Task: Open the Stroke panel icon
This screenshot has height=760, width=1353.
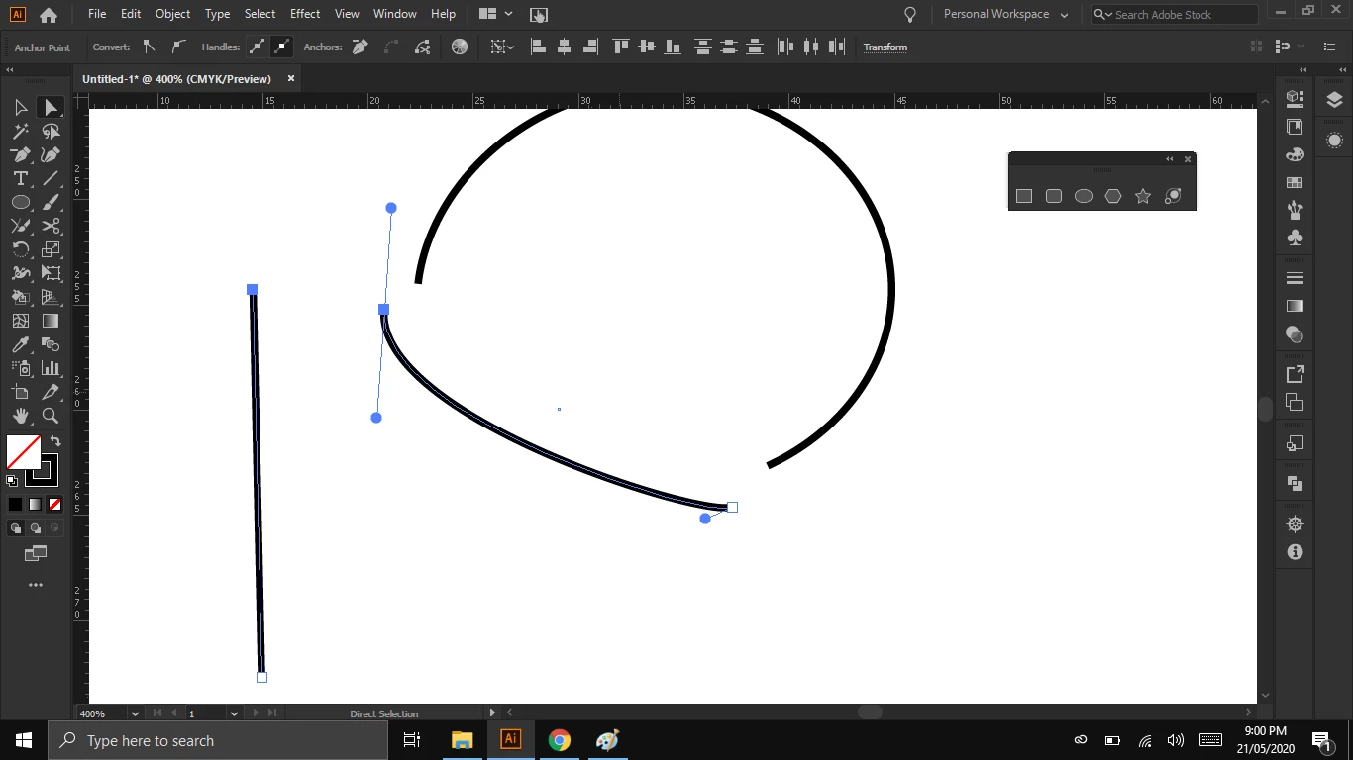Action: click(x=1295, y=278)
